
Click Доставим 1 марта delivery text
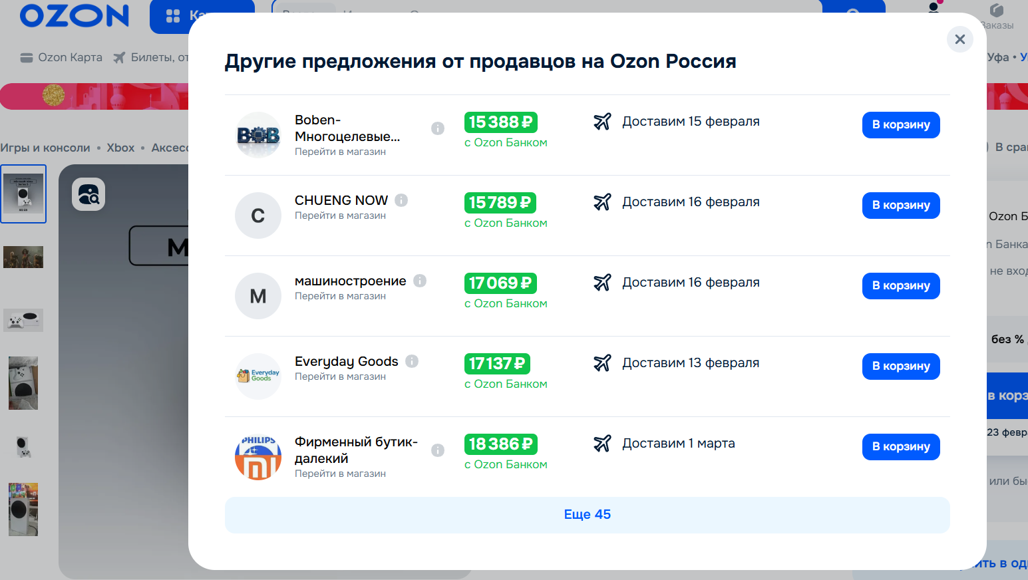click(679, 444)
